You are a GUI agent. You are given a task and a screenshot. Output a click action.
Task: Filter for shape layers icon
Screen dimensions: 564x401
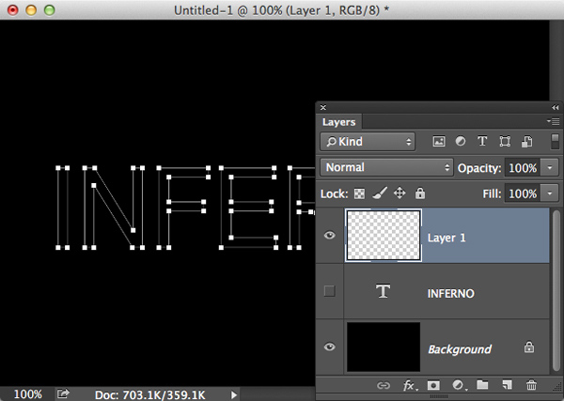pos(505,141)
